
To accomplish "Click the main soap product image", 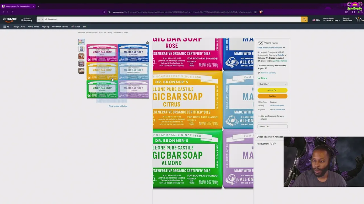I will (118, 71).
